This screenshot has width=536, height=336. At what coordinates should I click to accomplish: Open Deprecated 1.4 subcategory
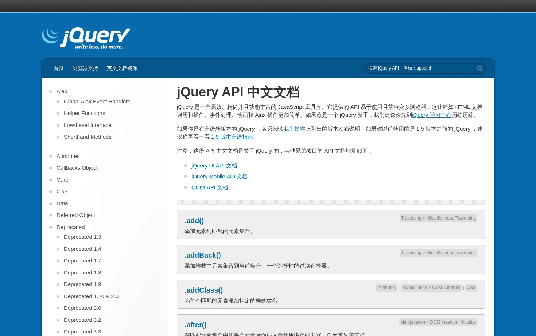(82, 249)
